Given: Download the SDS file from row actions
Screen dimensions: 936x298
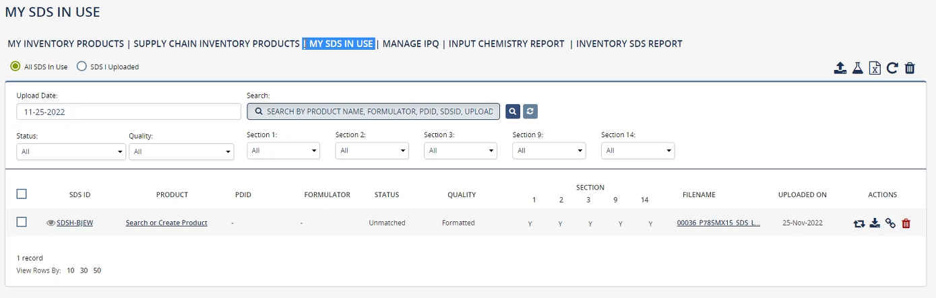Looking at the screenshot, I should tap(875, 223).
